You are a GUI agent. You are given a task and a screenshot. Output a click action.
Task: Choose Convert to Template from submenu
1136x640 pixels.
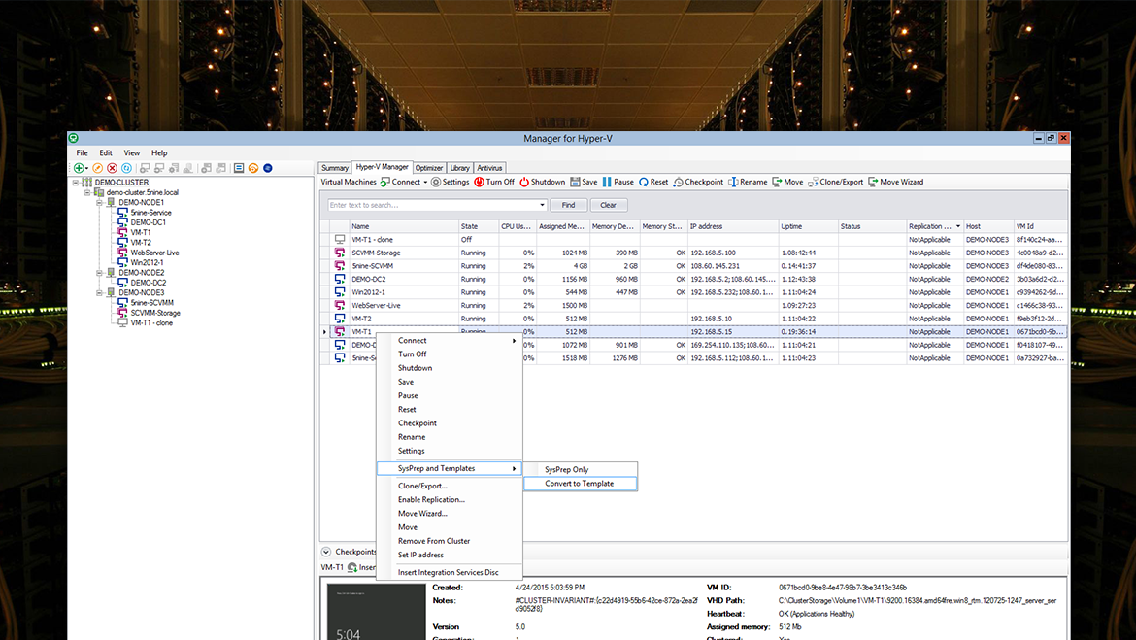(x=579, y=484)
